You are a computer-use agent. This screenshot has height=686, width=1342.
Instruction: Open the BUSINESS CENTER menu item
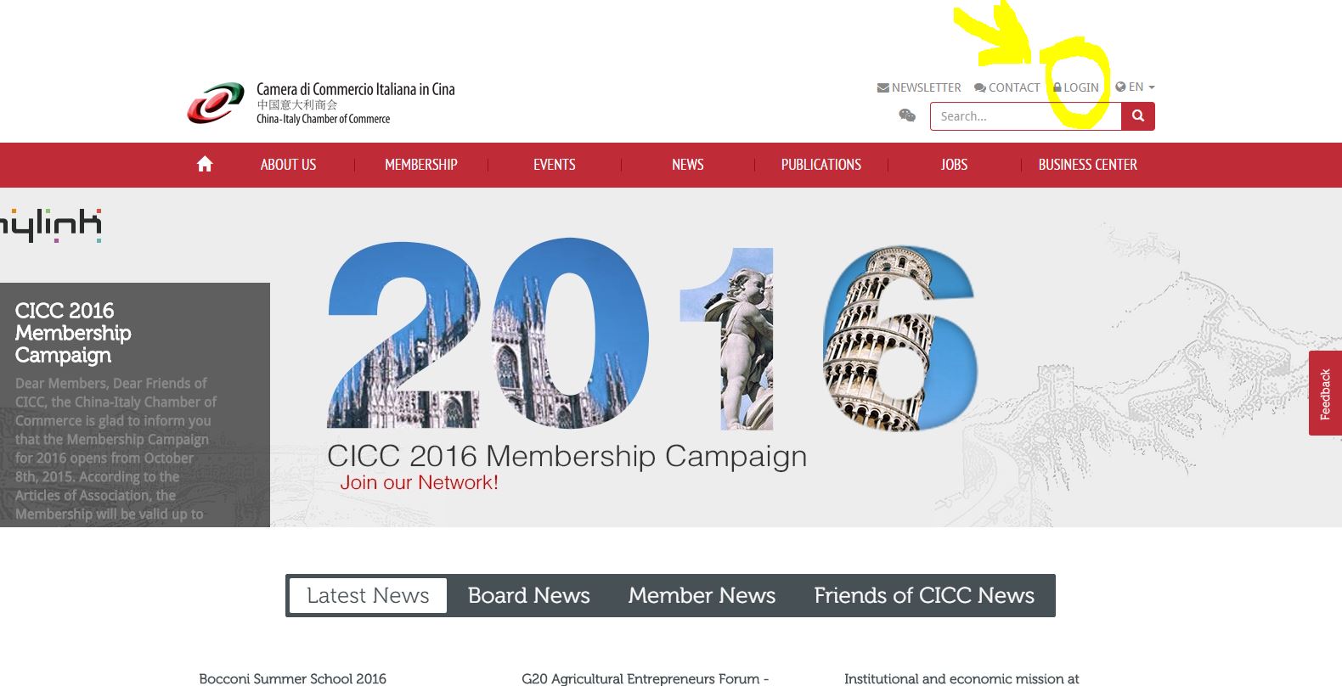[x=1088, y=165]
